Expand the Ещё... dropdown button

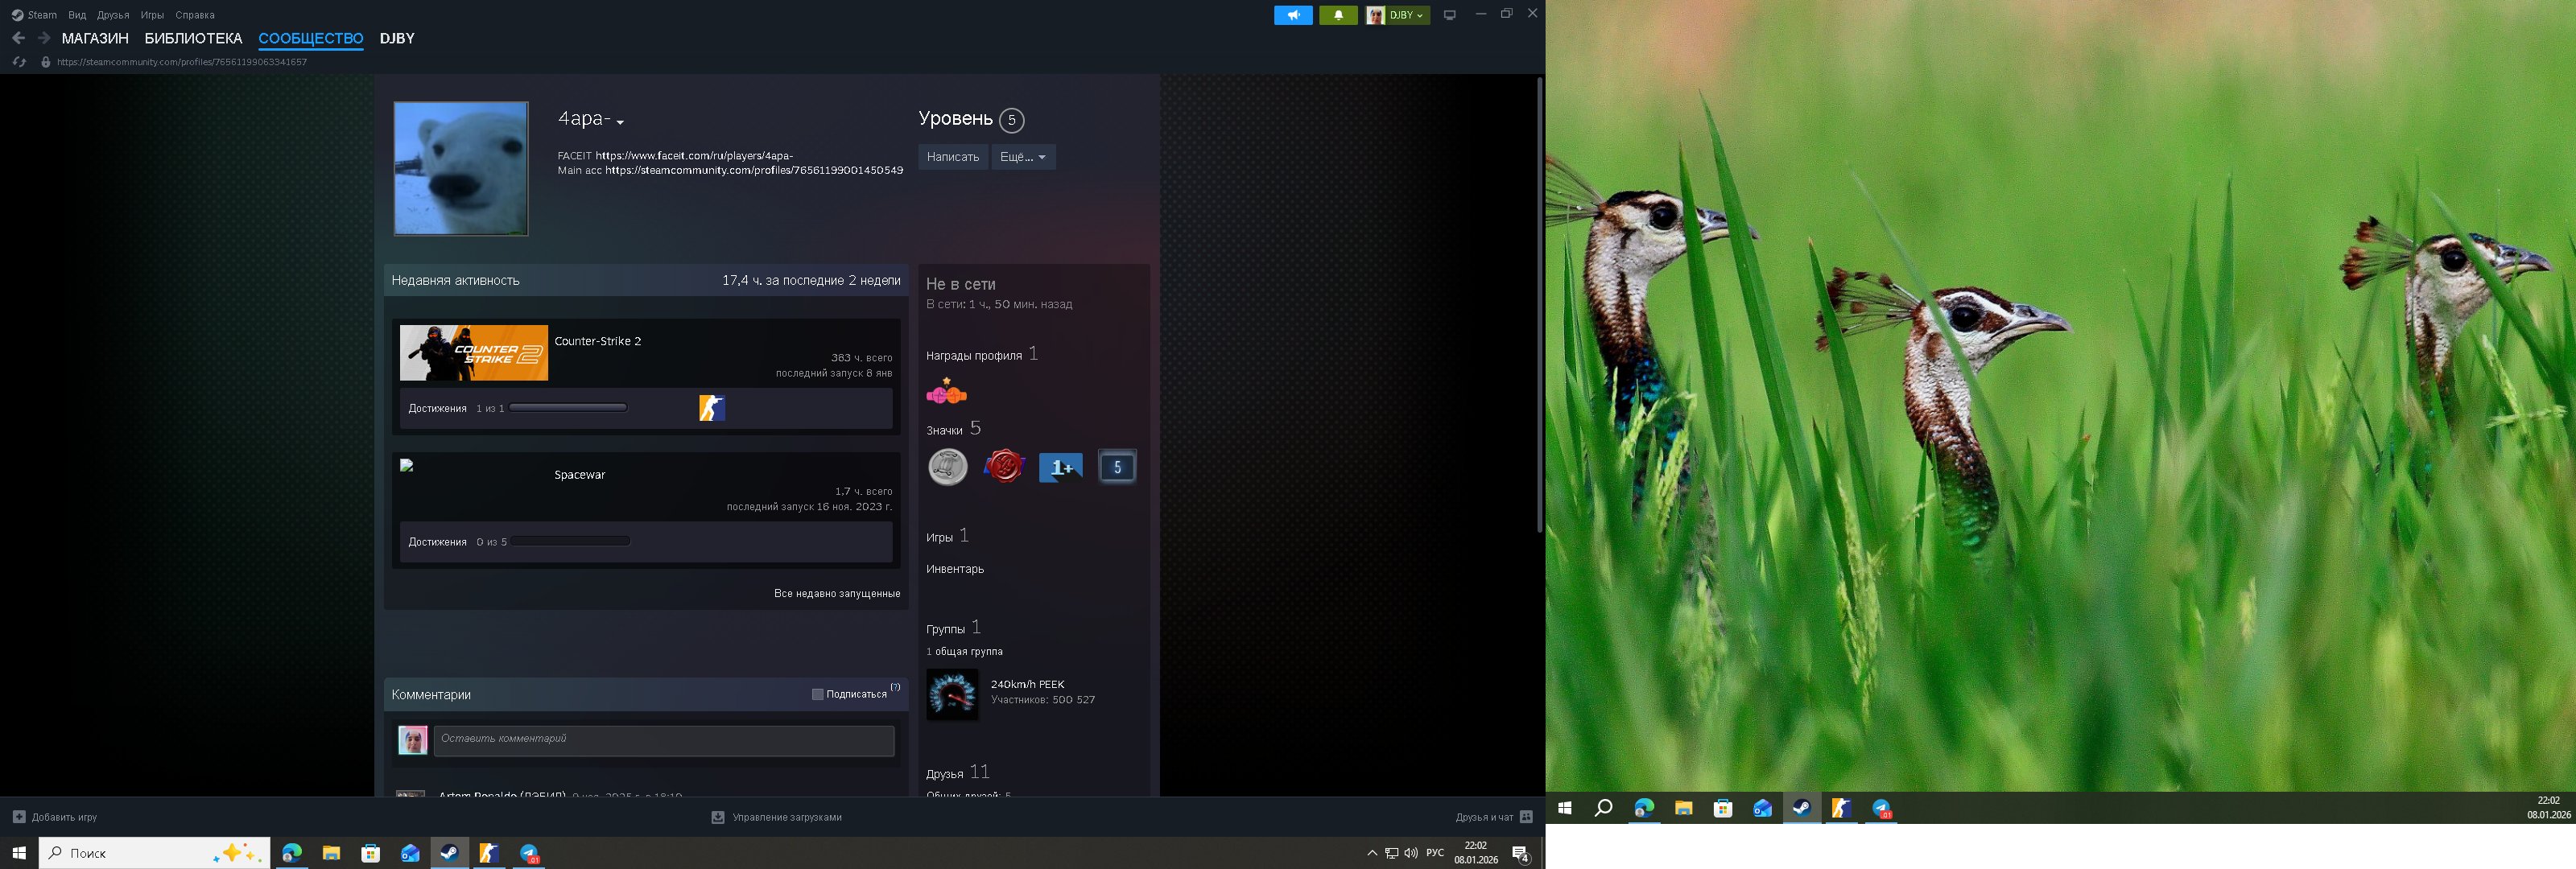pos(1023,157)
